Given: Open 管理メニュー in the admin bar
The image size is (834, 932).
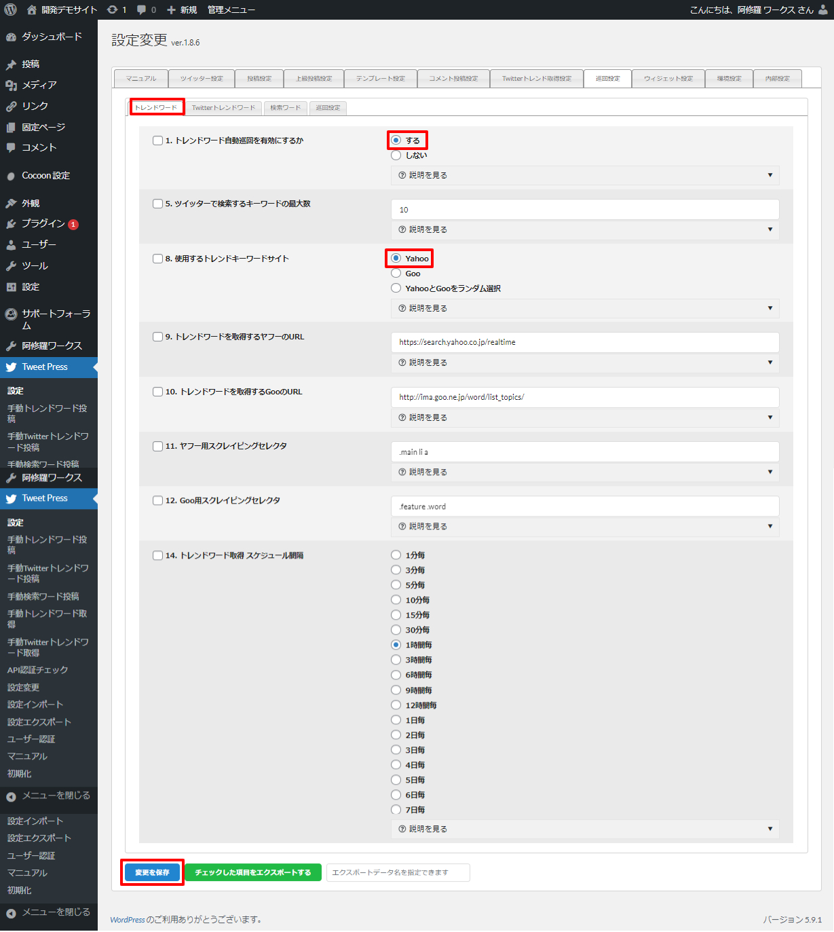Looking at the screenshot, I should pos(231,10).
